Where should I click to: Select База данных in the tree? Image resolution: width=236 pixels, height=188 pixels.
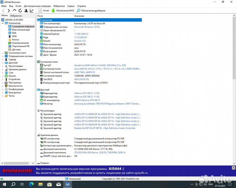tap(13, 93)
